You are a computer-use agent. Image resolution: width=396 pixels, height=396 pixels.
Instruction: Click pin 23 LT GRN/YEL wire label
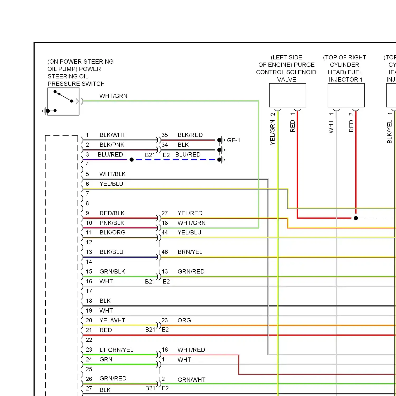click(116, 350)
